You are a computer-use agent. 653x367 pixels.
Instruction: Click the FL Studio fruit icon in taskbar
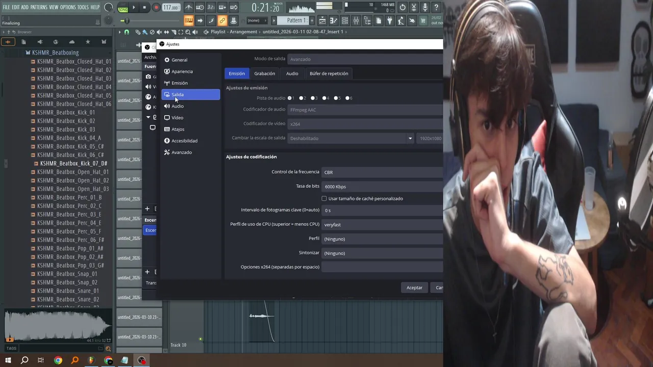pyautogui.click(x=91, y=360)
